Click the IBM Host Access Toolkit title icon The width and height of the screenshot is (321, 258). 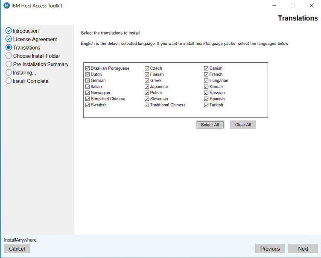[x=6, y=6]
